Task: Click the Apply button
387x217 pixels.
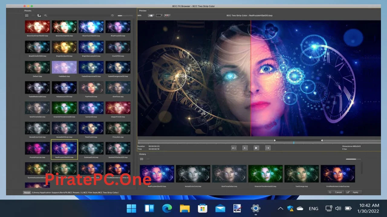Action: click(353, 192)
